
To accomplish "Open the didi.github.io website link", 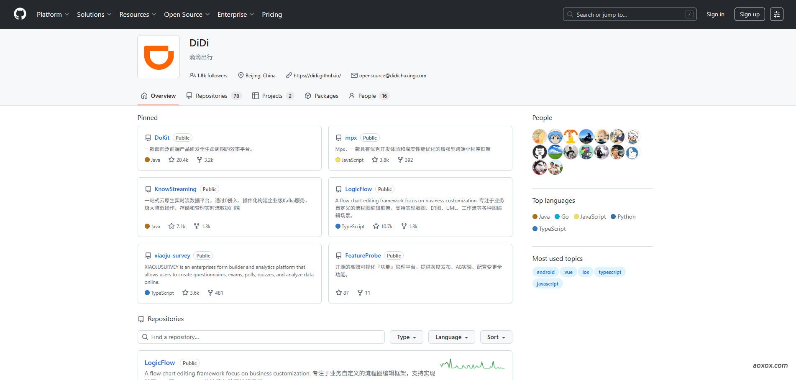I will pyautogui.click(x=317, y=76).
